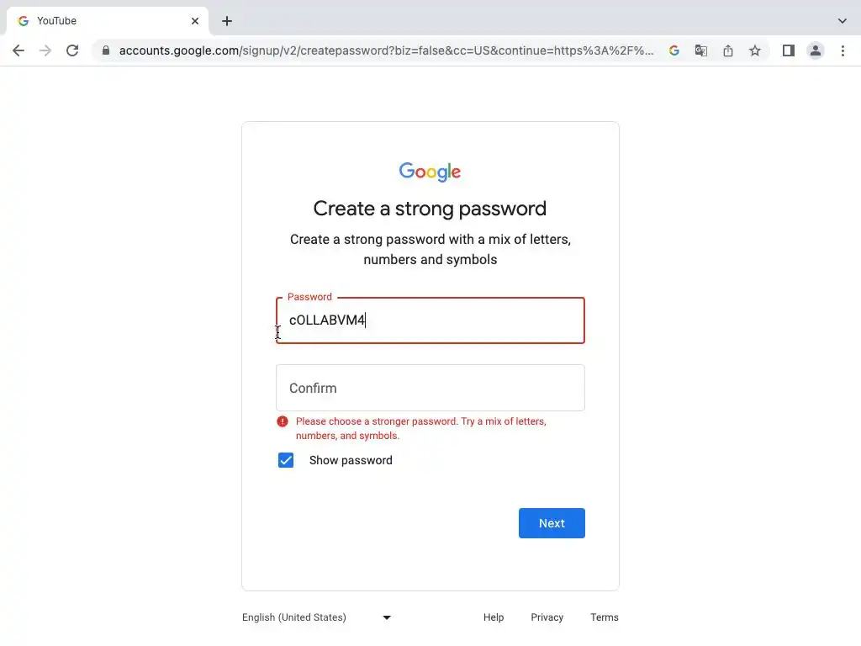This screenshot has height=646, width=861.
Task: Click the Google icon in address bar
Action: (x=673, y=50)
